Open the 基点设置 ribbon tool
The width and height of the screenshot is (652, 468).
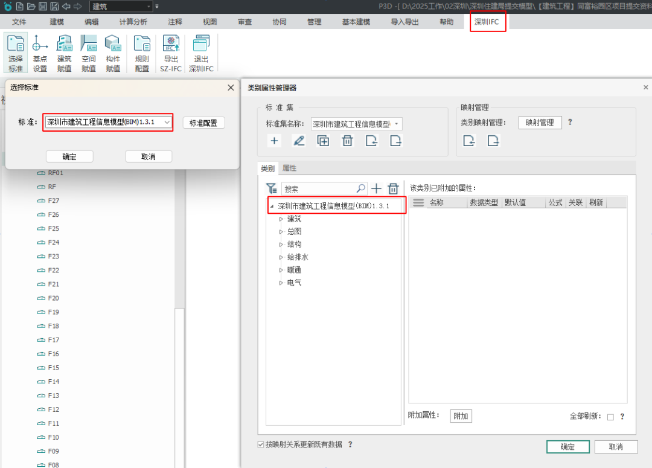40,53
